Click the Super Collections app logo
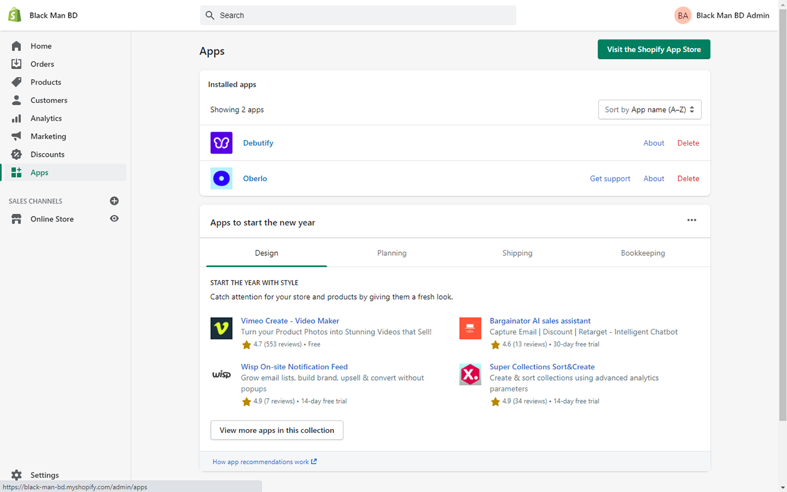 [470, 374]
